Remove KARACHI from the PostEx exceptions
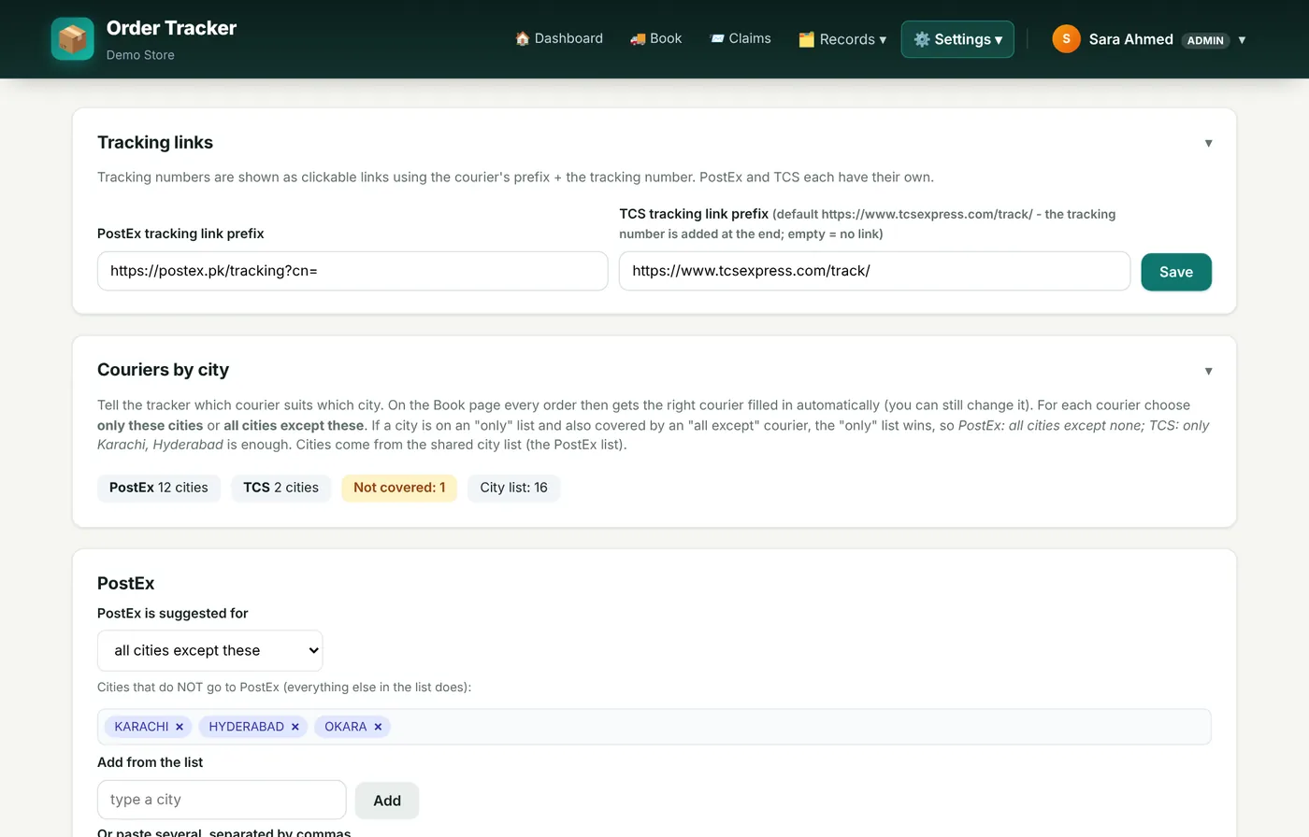 tap(180, 727)
